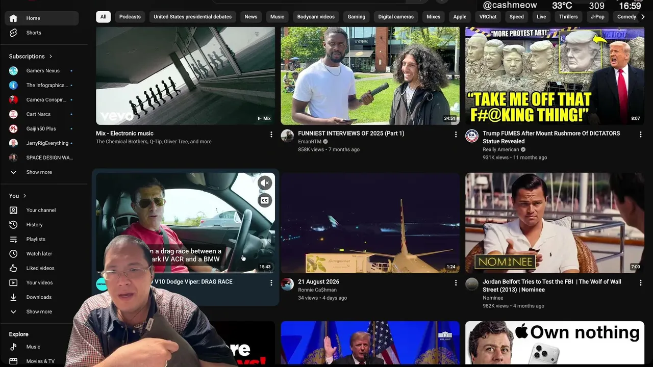Open Nominee channel avatar
Viewport: 653px width, 367px height.
pyautogui.click(x=472, y=284)
